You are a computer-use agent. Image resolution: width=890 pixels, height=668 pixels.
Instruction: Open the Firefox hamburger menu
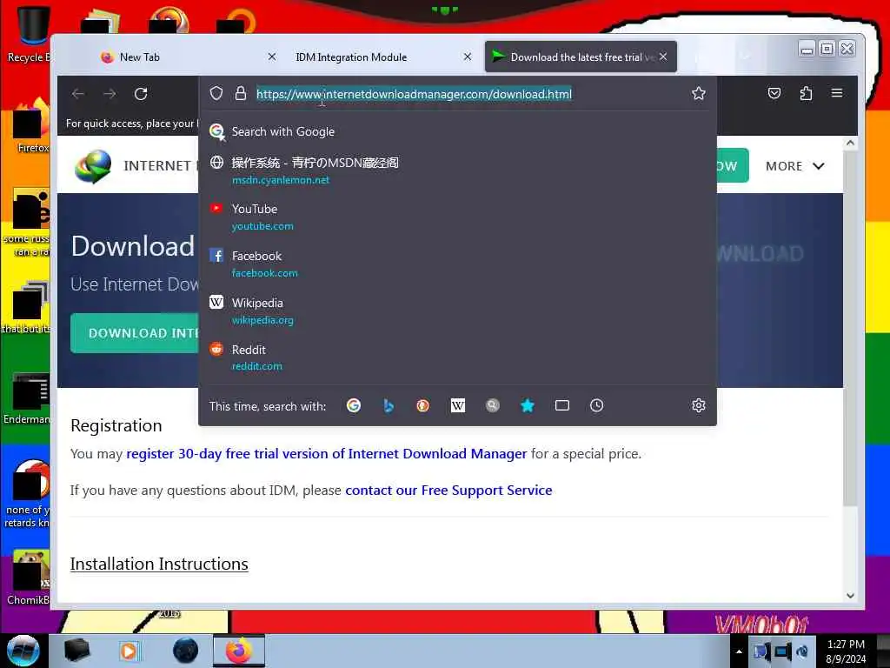pos(837,92)
